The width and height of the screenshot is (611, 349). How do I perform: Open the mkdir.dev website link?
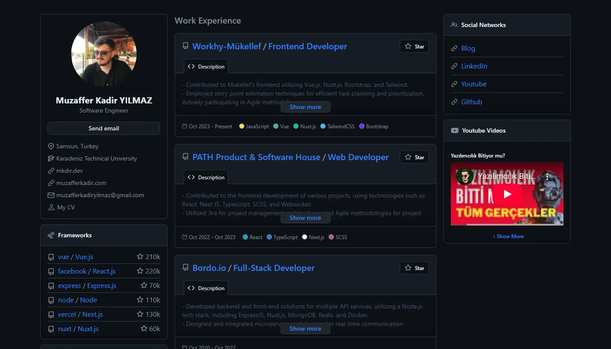point(69,171)
